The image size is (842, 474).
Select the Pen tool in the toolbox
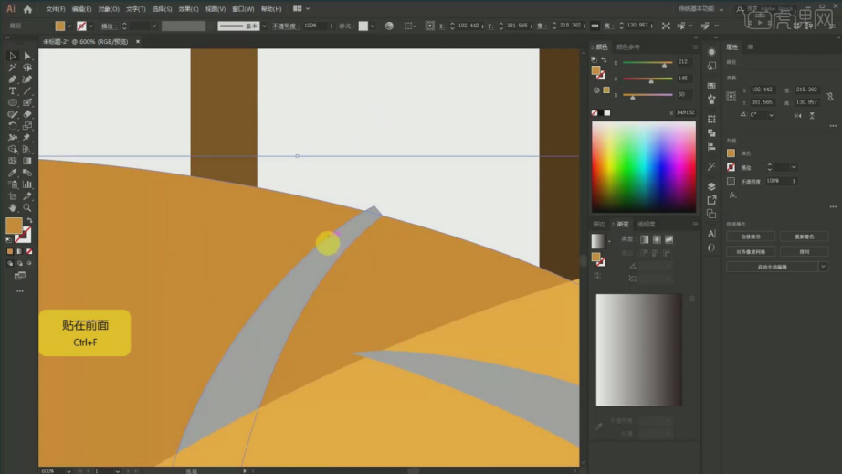click(x=13, y=79)
